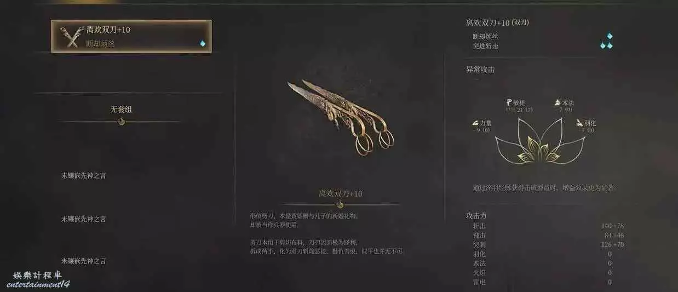Click the ornament under 无套组 heading
Viewport: 678px width, 292px height.
point(121,122)
